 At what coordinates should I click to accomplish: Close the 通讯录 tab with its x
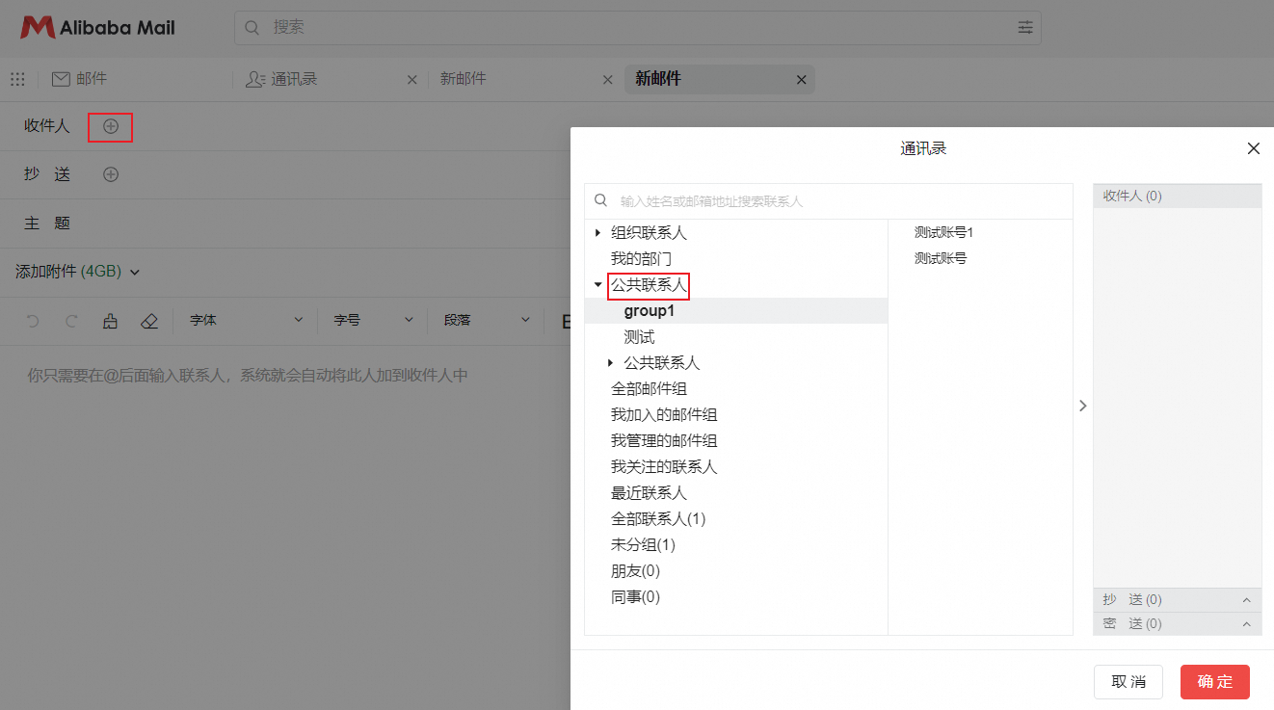tap(412, 80)
